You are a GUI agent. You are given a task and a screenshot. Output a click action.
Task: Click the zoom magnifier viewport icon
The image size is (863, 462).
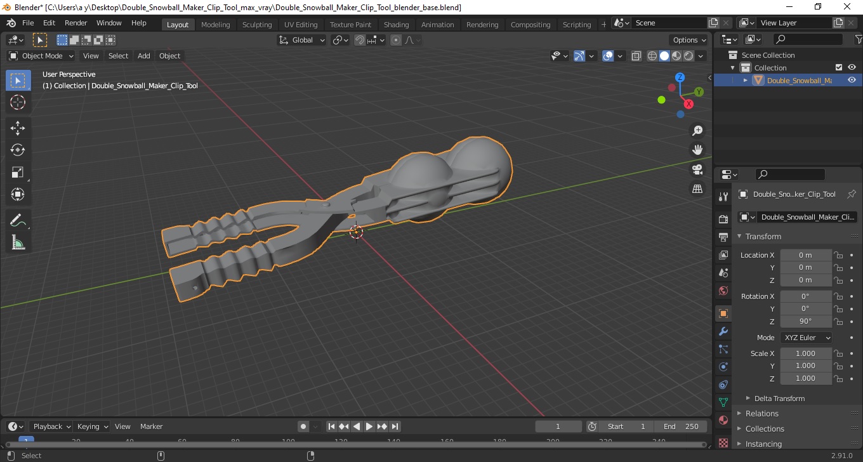[x=697, y=131]
